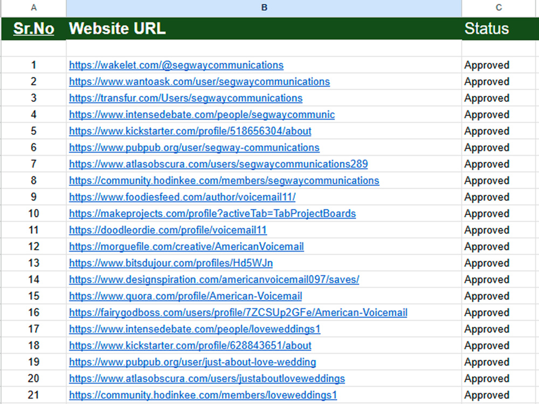Select Approved status in row 1
Viewport: 539px width, 404px height.
pyautogui.click(x=487, y=65)
